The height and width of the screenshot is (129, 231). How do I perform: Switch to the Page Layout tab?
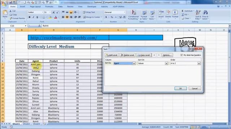[35, 6]
